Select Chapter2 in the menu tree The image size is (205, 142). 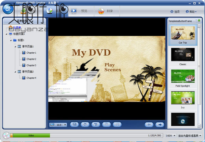tap(31, 59)
